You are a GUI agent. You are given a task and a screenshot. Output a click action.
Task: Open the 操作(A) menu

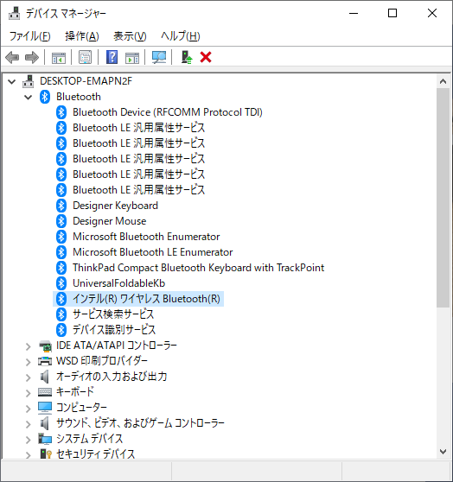tap(82, 36)
